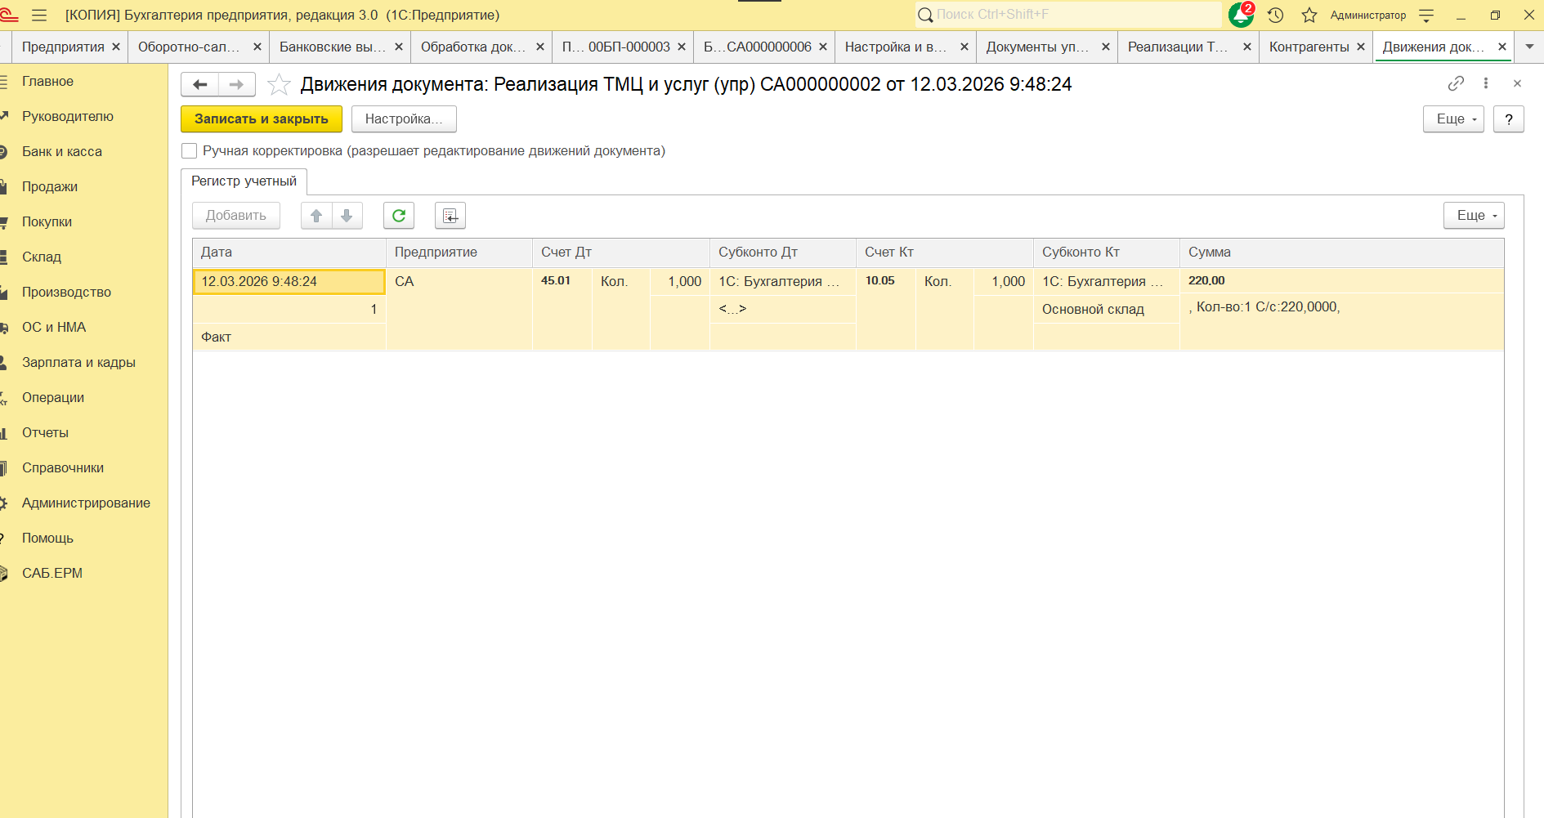
Task: Sort by Сумма column header
Action: (1342, 253)
